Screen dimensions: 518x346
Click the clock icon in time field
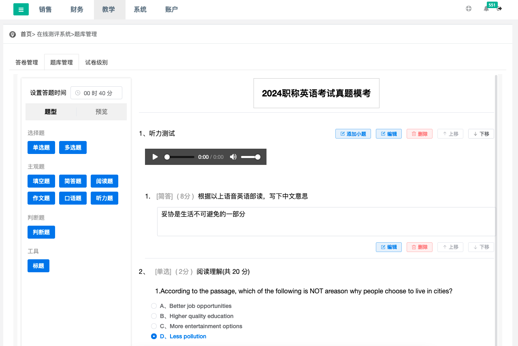[78, 93]
